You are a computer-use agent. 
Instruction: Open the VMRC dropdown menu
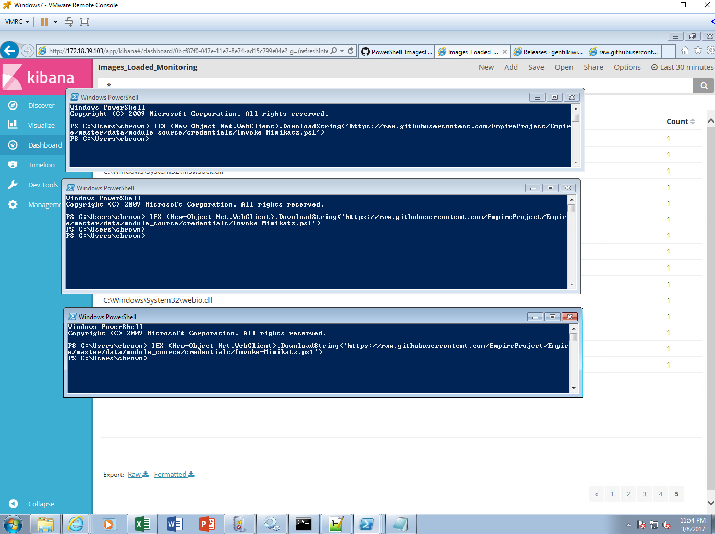coord(17,22)
